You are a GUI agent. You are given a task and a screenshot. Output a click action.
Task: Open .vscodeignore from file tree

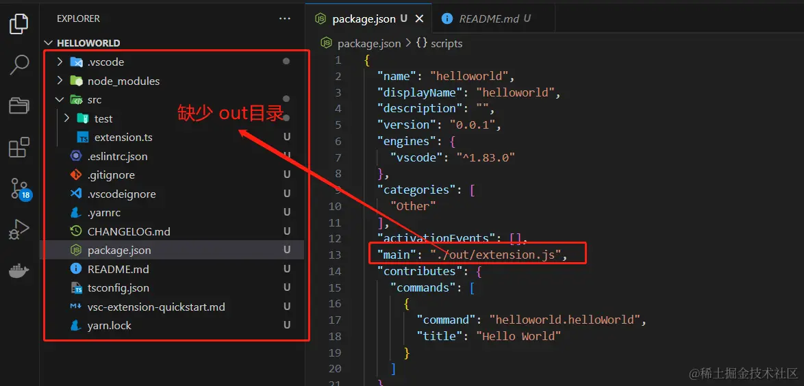pos(121,194)
